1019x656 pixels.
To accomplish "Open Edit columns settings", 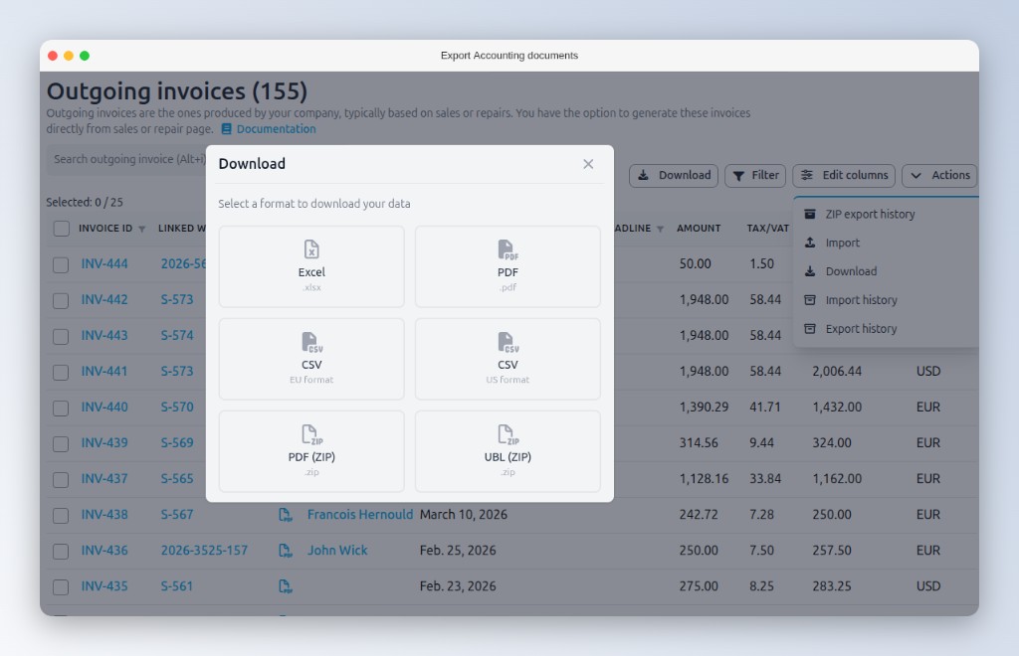I will [x=843, y=175].
